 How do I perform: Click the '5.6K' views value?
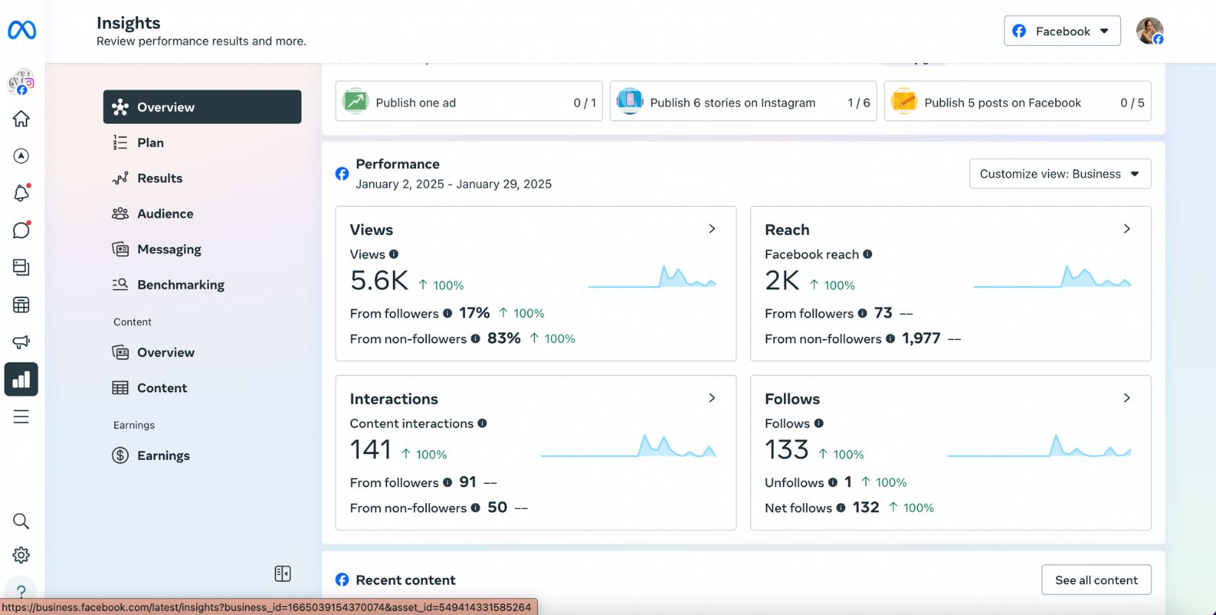[x=379, y=281]
